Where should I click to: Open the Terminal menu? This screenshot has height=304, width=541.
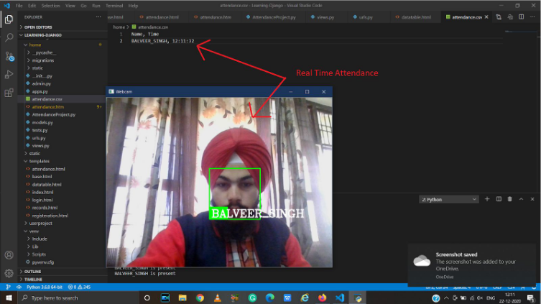115,5
